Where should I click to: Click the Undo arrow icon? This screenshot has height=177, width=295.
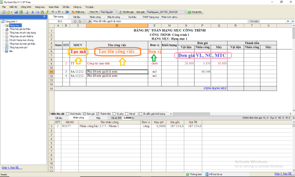click(52, 12)
